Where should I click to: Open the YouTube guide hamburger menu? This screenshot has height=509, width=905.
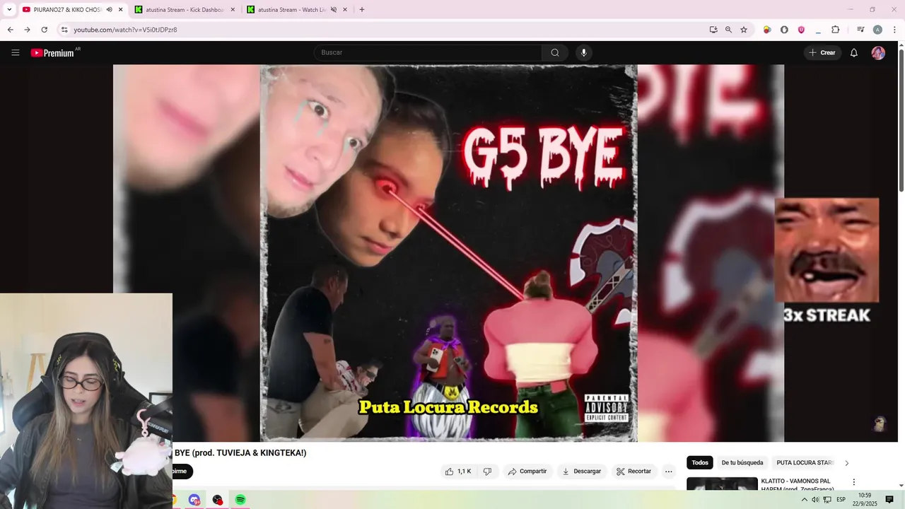(x=16, y=53)
